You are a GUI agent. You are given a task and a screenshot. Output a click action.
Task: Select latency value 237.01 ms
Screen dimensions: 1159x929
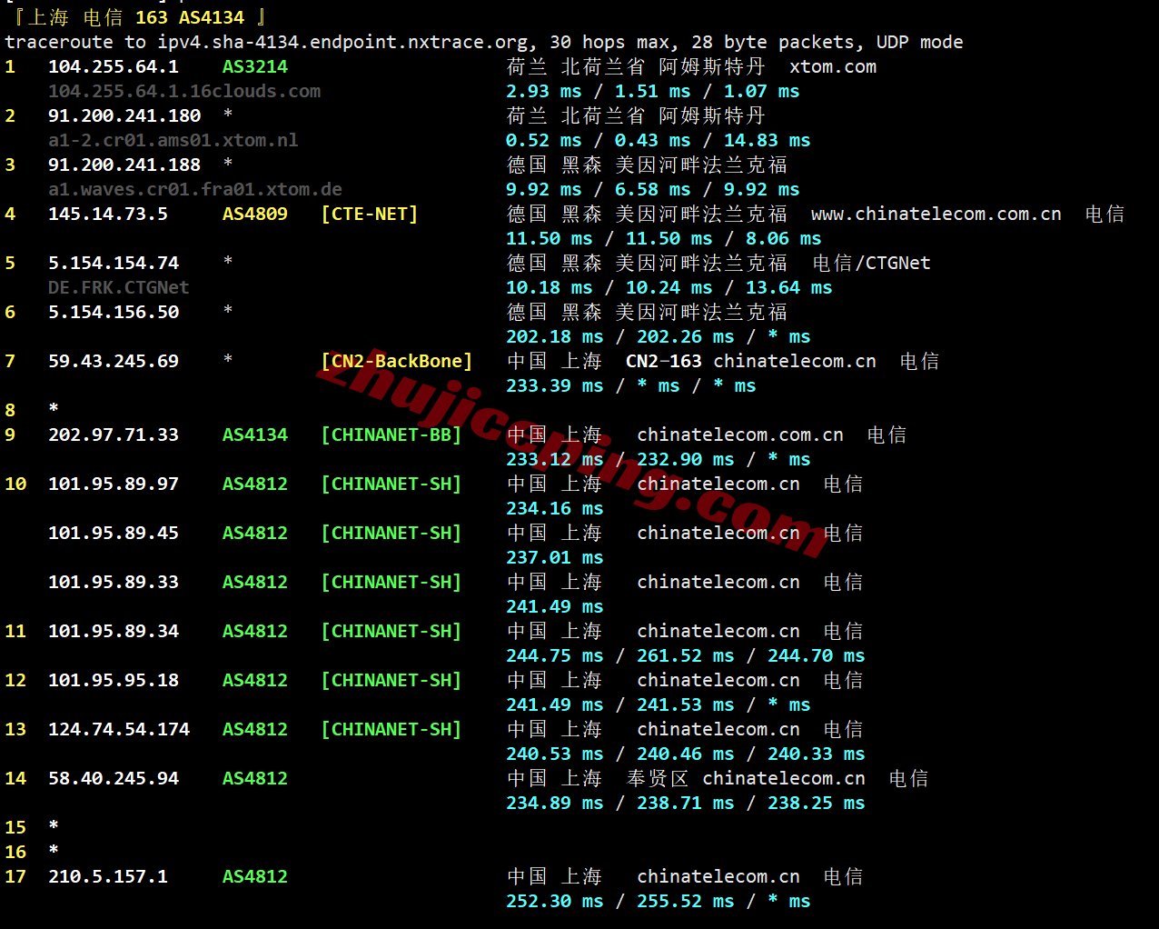[x=555, y=558]
